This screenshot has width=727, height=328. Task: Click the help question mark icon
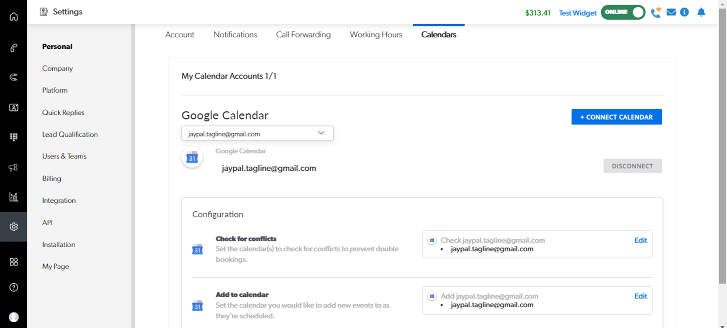13,288
